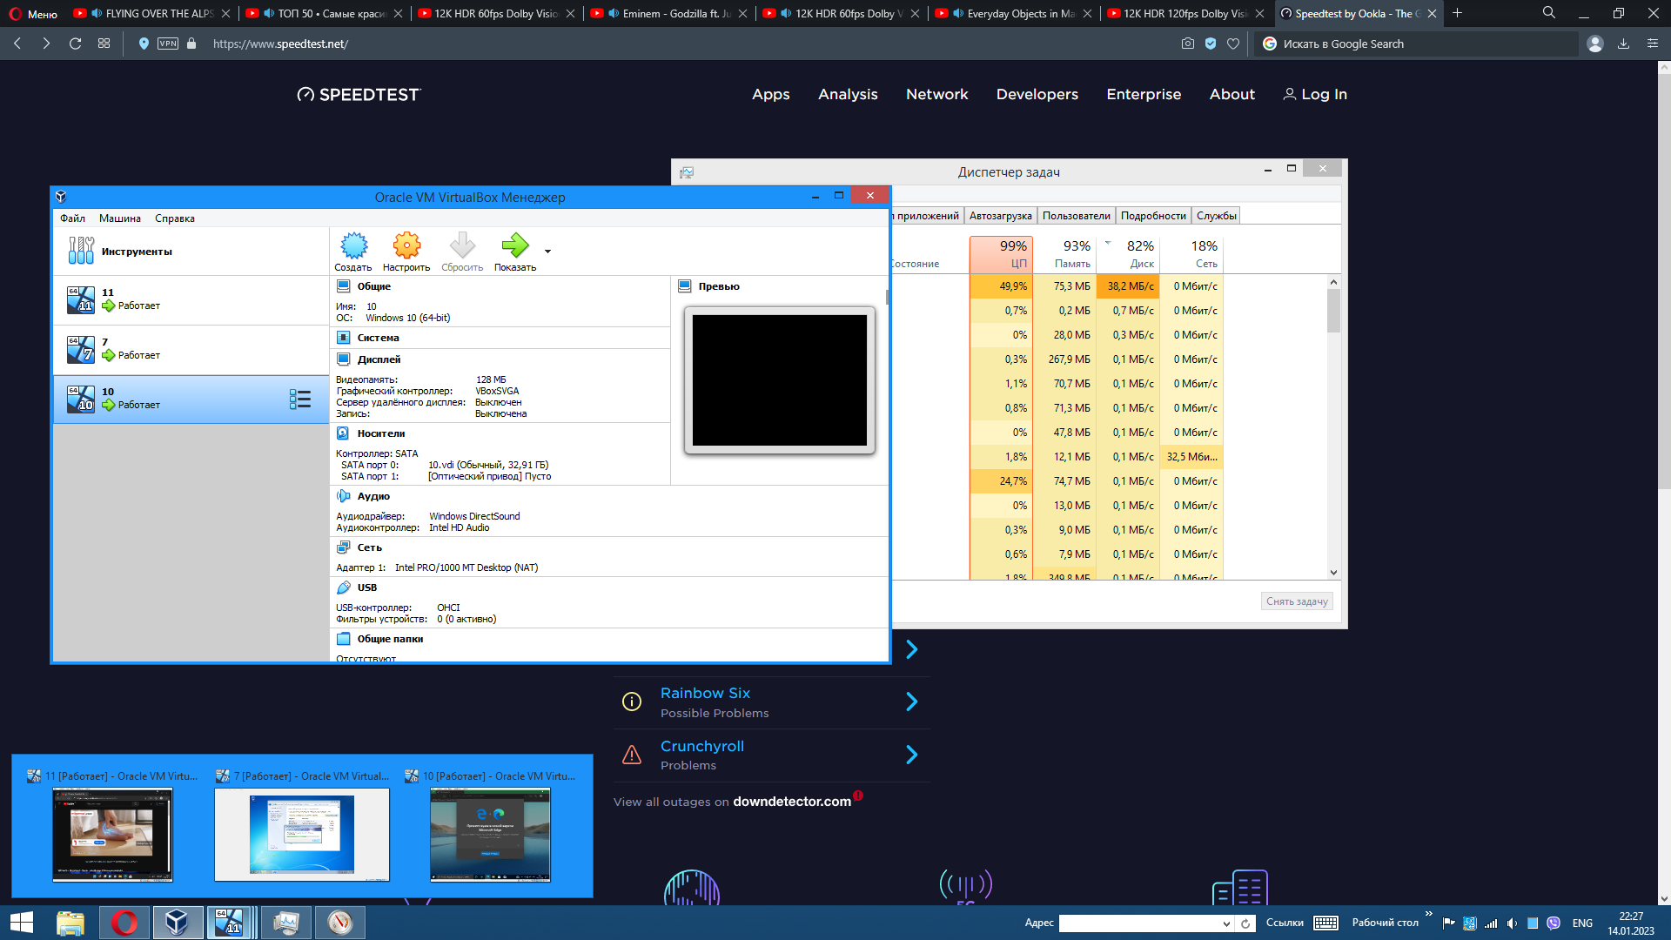Click the Общие папки section header
This screenshot has width=1671, height=940.
[390, 639]
